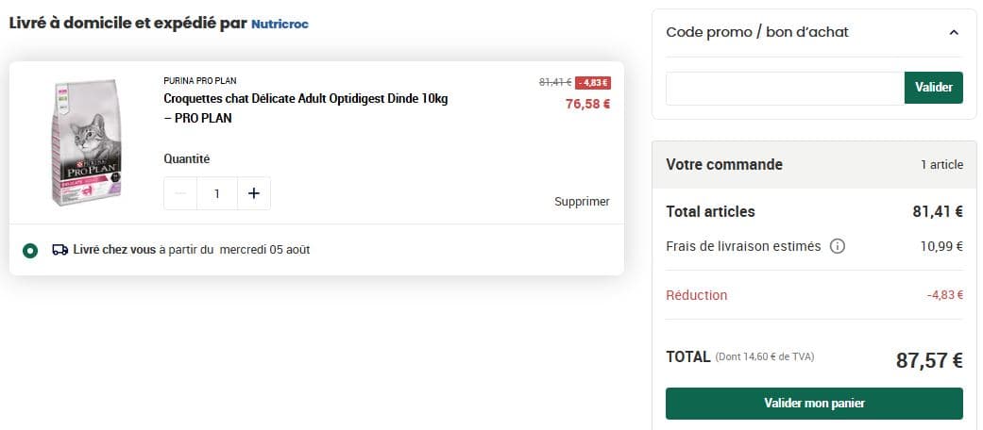Increase quantity with the plus button
The width and height of the screenshot is (983, 430).
(254, 193)
